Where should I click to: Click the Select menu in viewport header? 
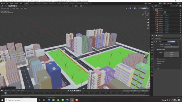click(x=18, y=8)
